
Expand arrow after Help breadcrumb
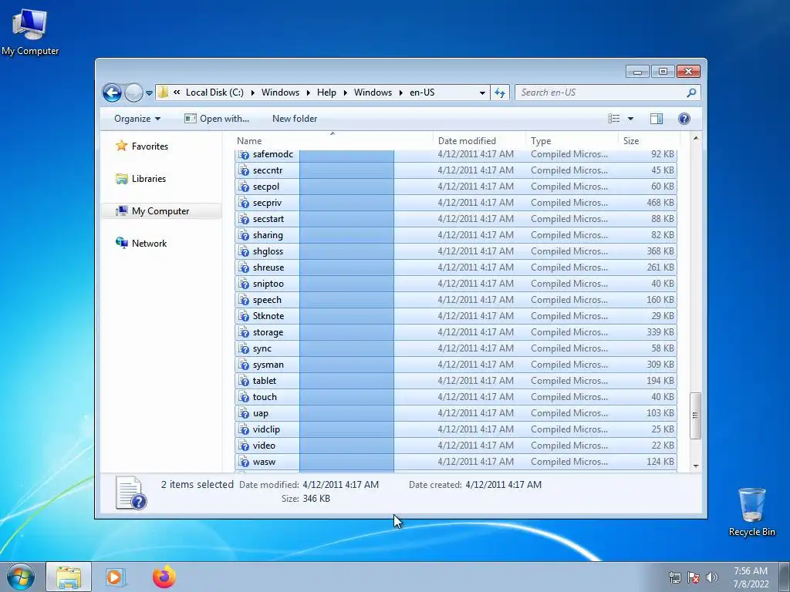(345, 93)
